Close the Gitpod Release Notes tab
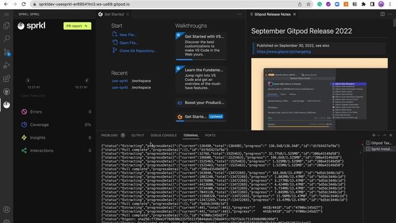This screenshot has height=223, width=396. coord(295,14)
